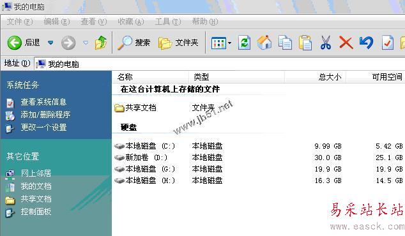Viewport: 405px width, 236px height.
Task: Click the Home house toolbar icon
Action: [264, 43]
